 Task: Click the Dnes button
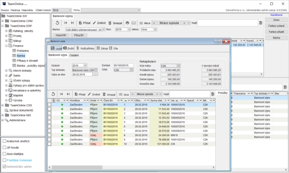tap(276, 20)
